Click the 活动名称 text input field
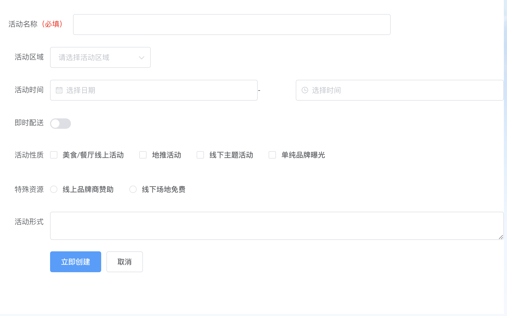Viewport: 507px width, 316px height. coord(232,25)
